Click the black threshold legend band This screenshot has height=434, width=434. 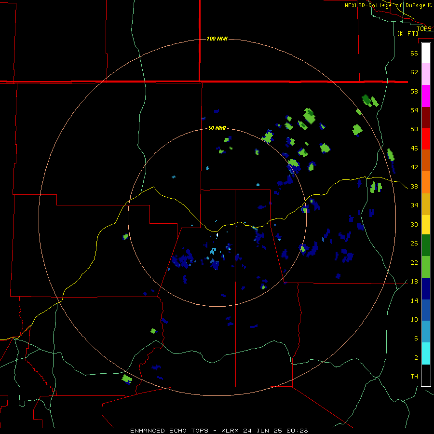426,375
